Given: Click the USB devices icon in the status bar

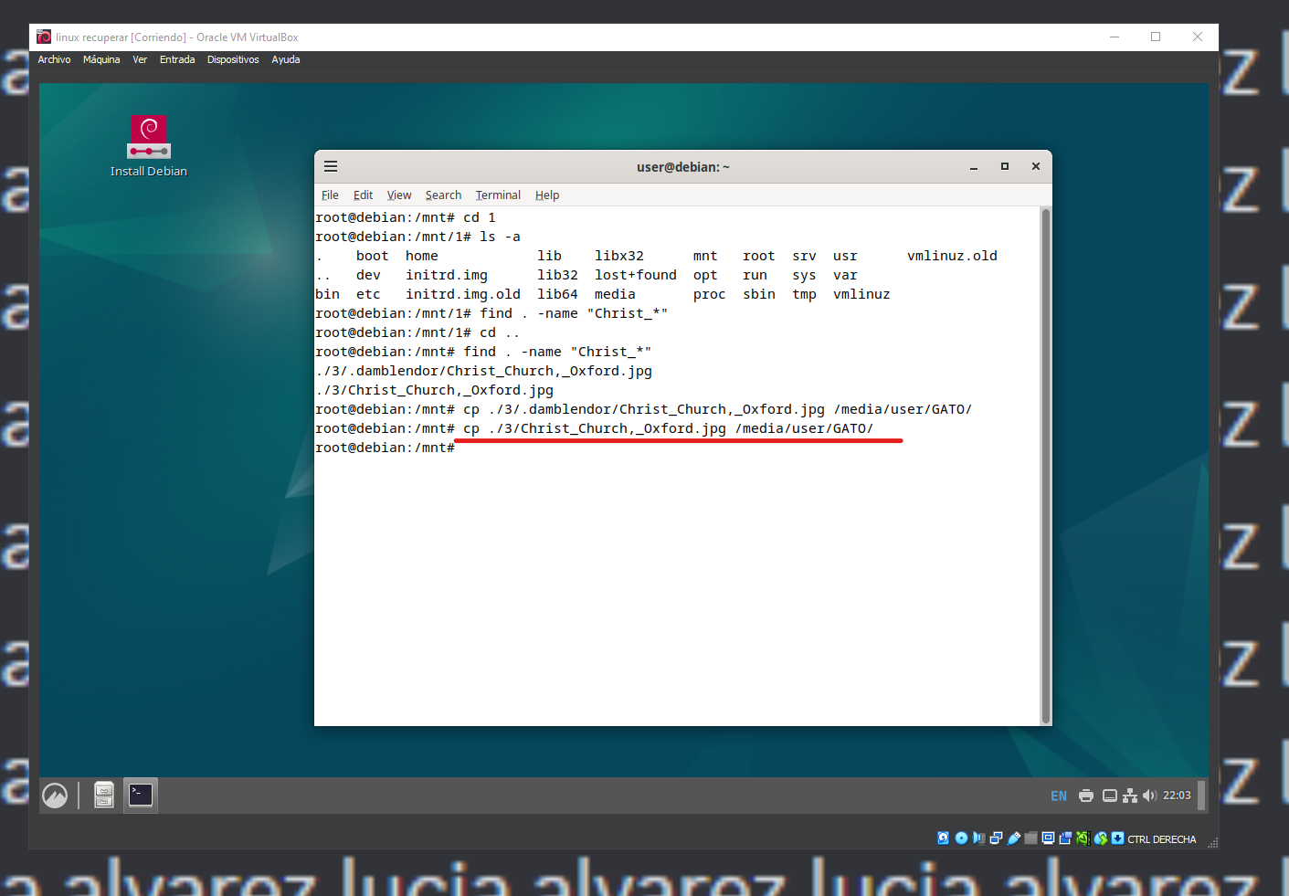Looking at the screenshot, I should click(x=1014, y=838).
